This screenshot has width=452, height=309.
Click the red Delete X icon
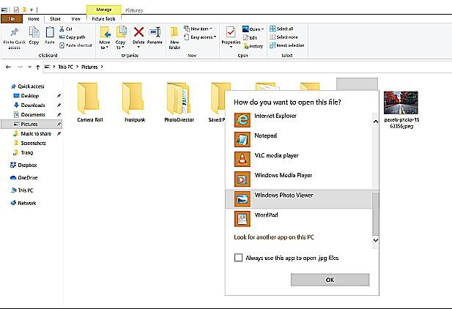138,32
